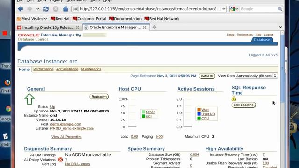Click the browser Back arrow

[21, 9]
